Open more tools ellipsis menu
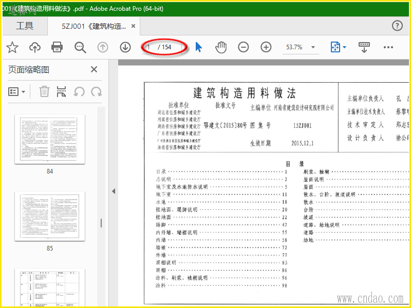411x308 pixels. click(388, 47)
